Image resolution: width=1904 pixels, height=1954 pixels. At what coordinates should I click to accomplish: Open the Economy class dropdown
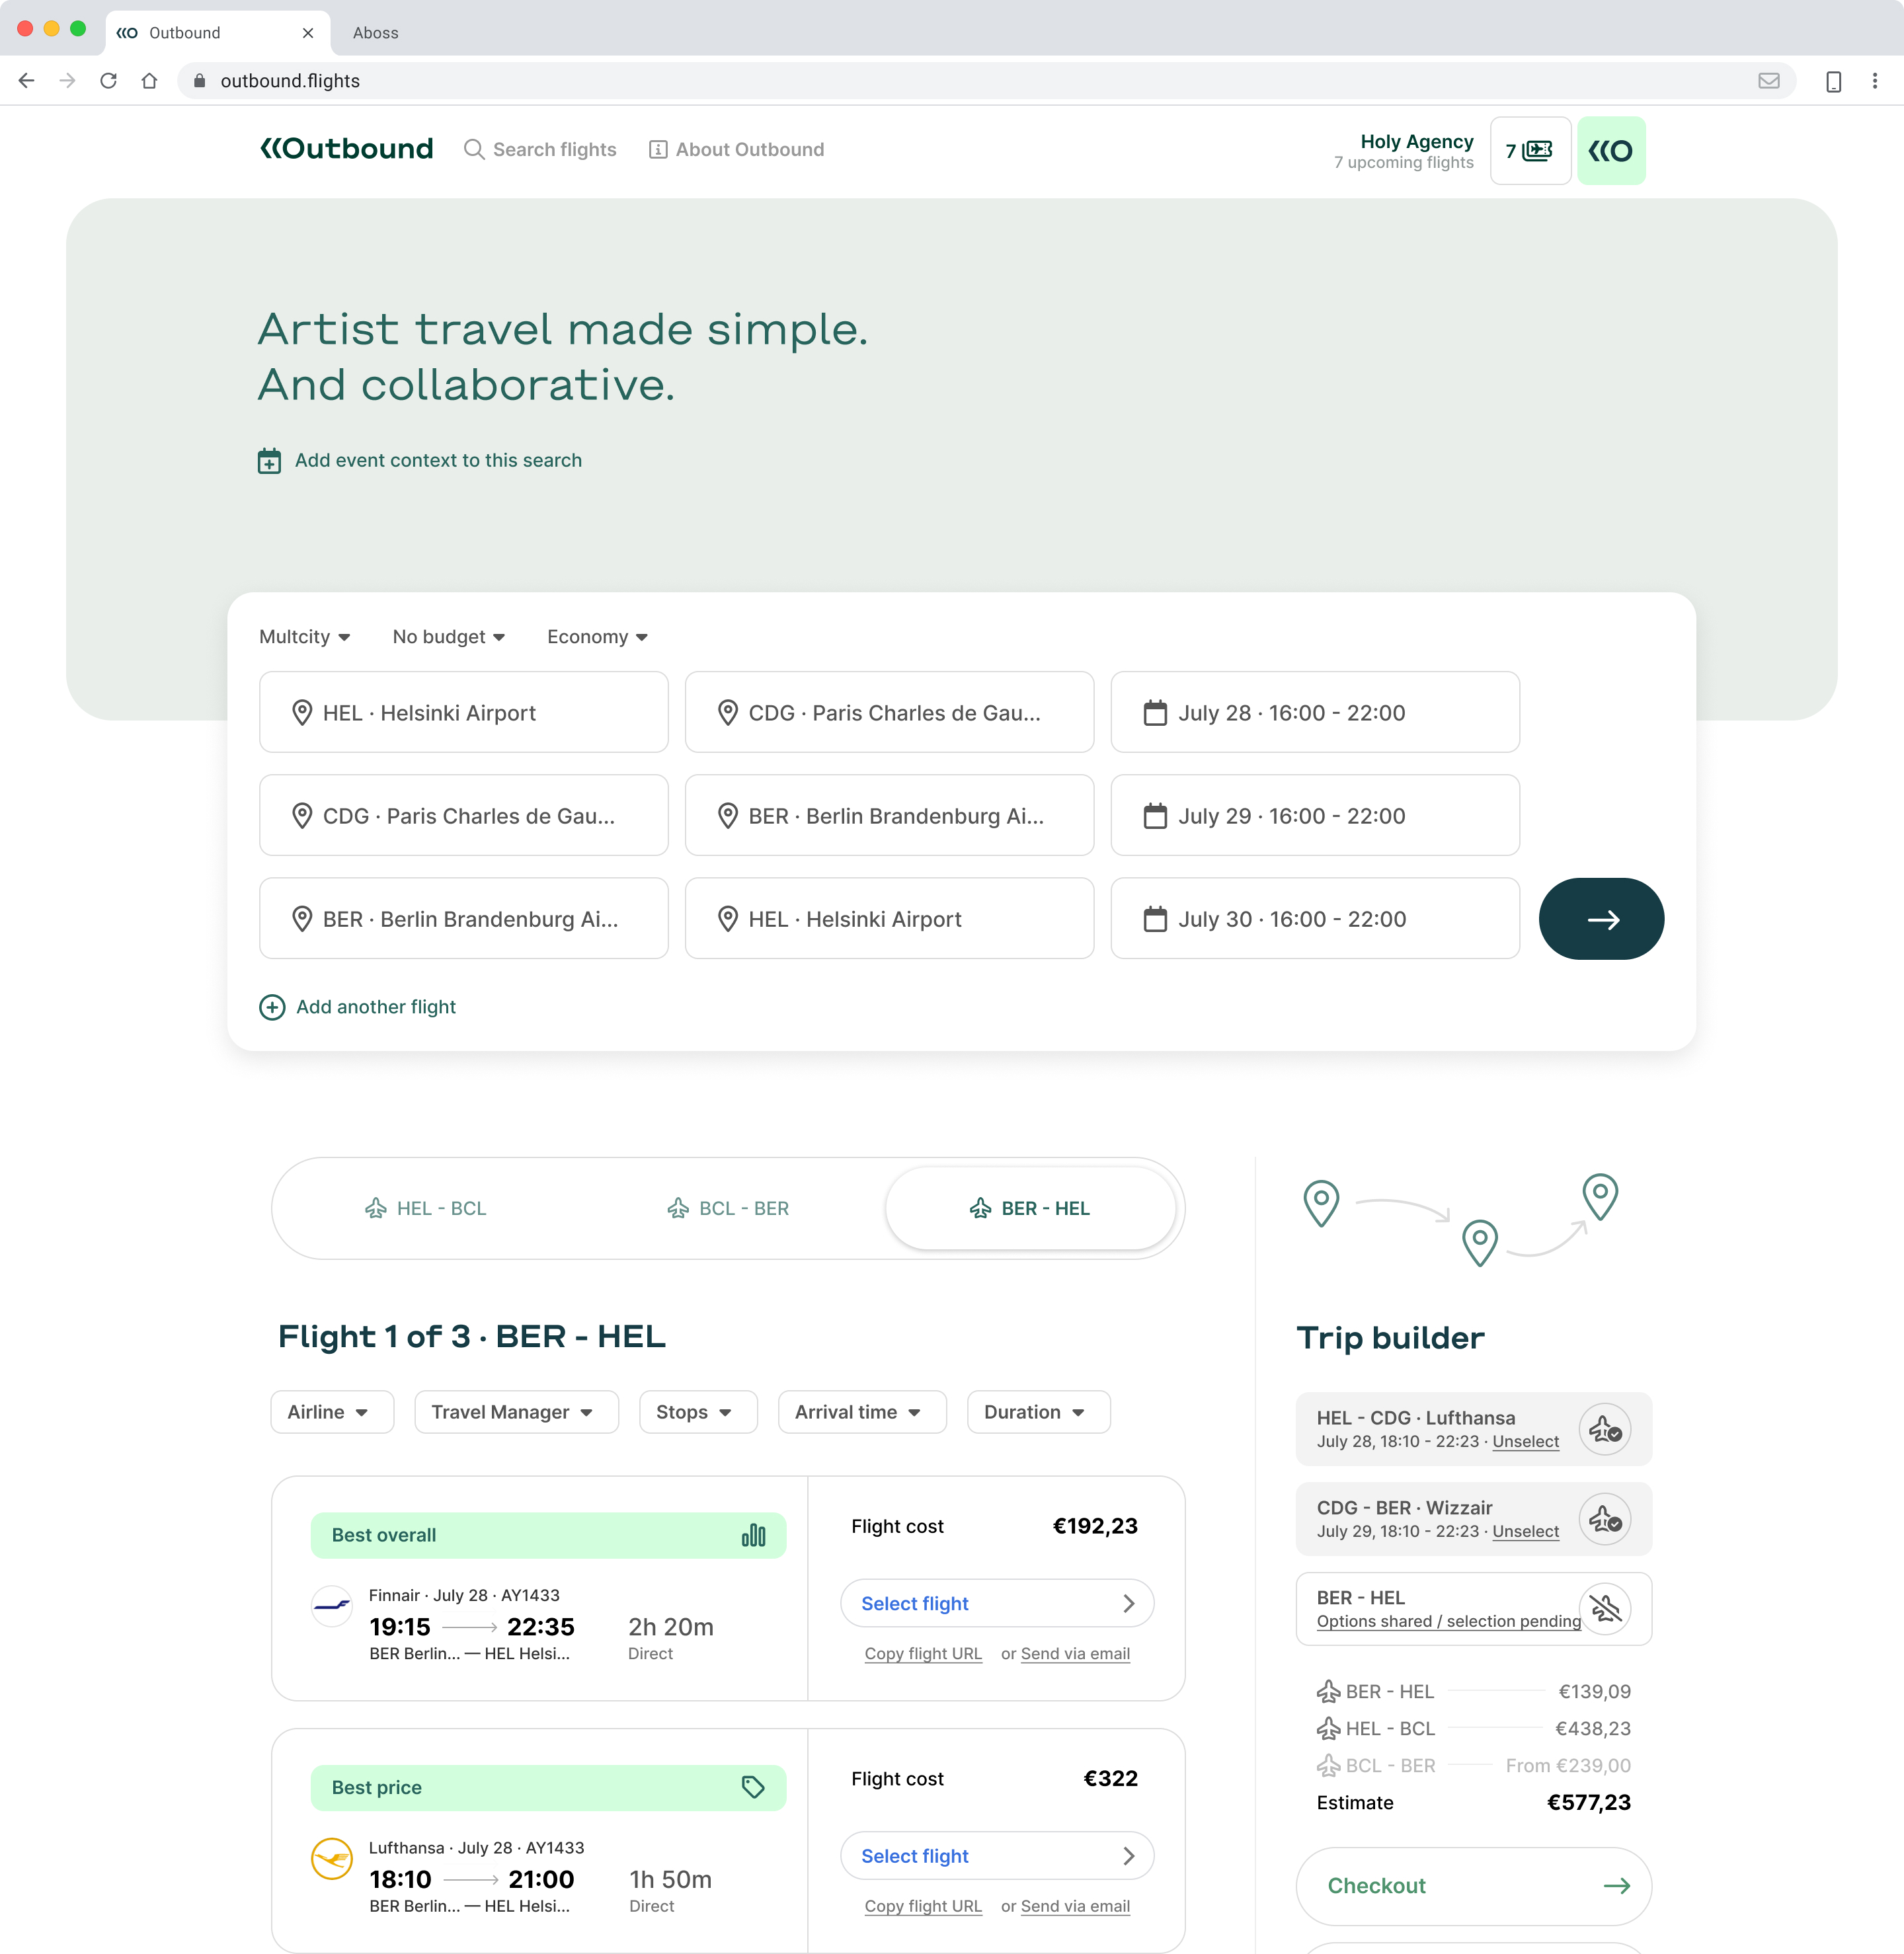click(597, 637)
